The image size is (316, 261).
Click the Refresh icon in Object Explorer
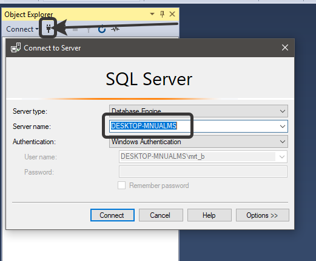click(102, 29)
